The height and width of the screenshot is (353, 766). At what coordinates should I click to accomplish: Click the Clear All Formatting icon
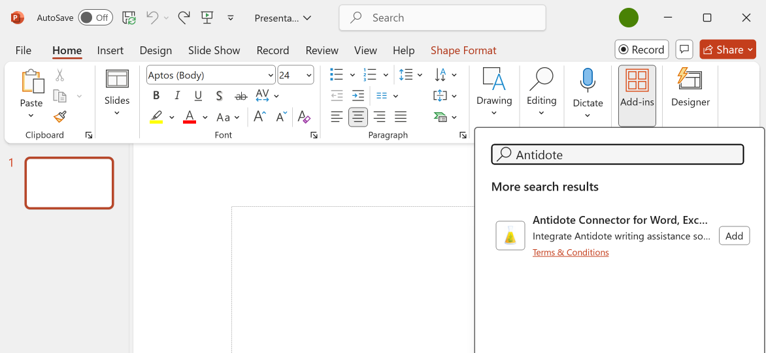pyautogui.click(x=304, y=117)
